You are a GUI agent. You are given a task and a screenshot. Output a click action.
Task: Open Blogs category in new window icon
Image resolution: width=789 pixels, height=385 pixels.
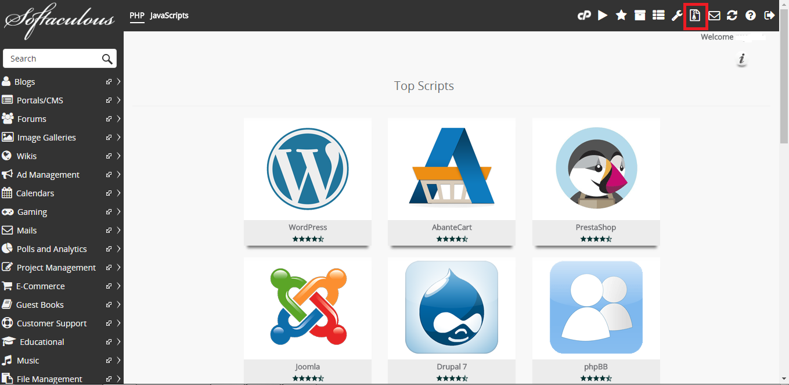coord(109,82)
